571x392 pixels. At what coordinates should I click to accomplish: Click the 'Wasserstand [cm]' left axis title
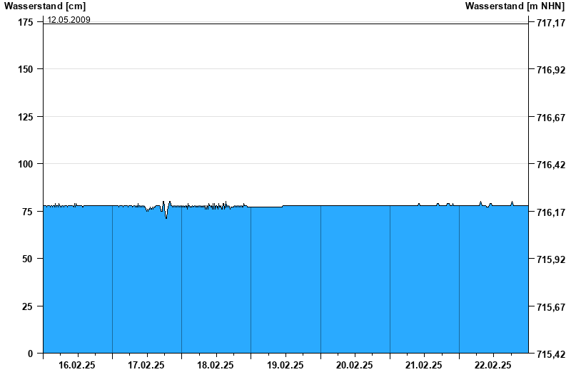pyautogui.click(x=44, y=6)
